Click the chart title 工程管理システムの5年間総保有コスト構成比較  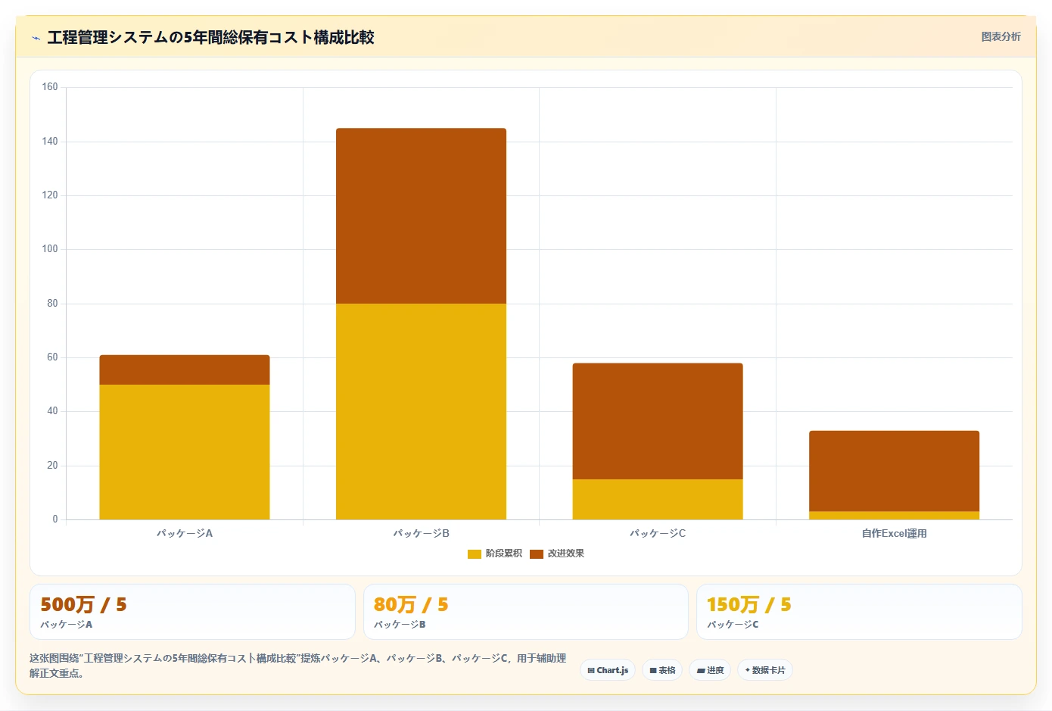[x=210, y=37]
